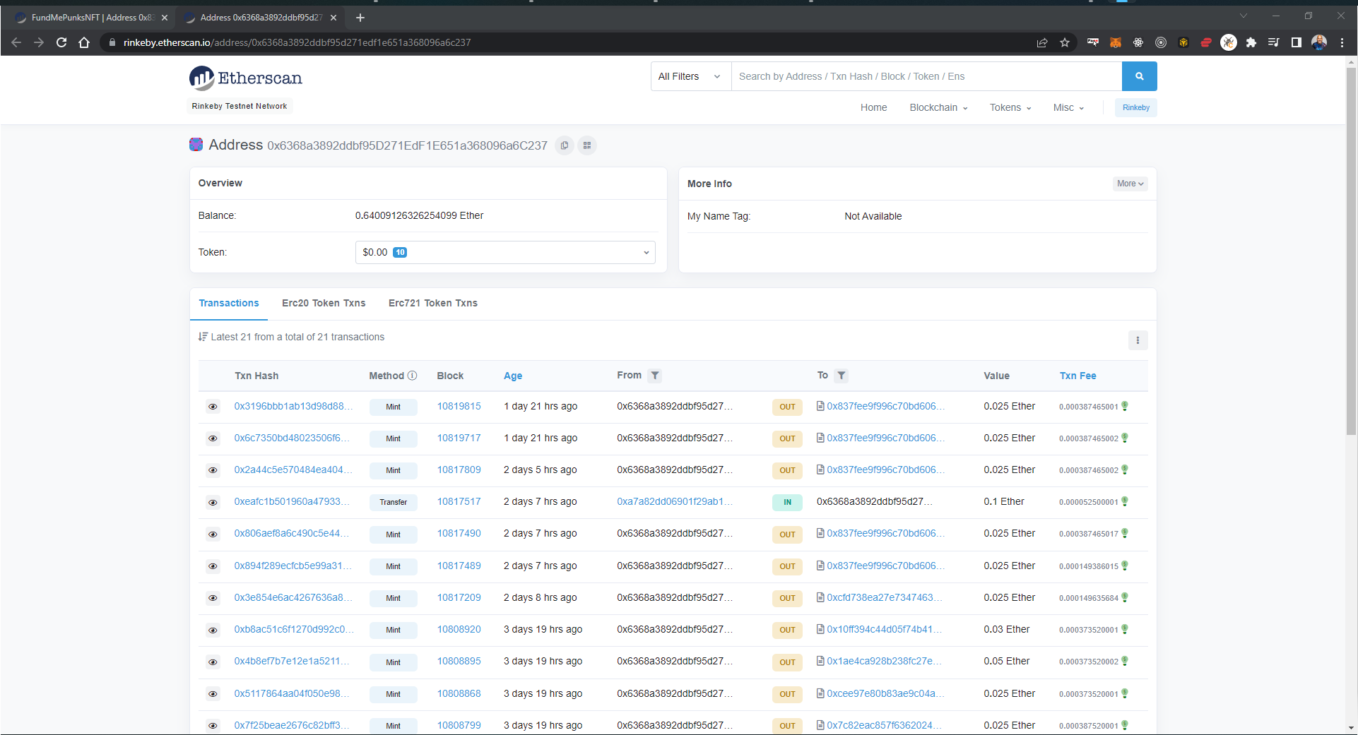Share this page icon in address bar
Image resolution: width=1358 pixels, height=735 pixels.
(x=1042, y=42)
